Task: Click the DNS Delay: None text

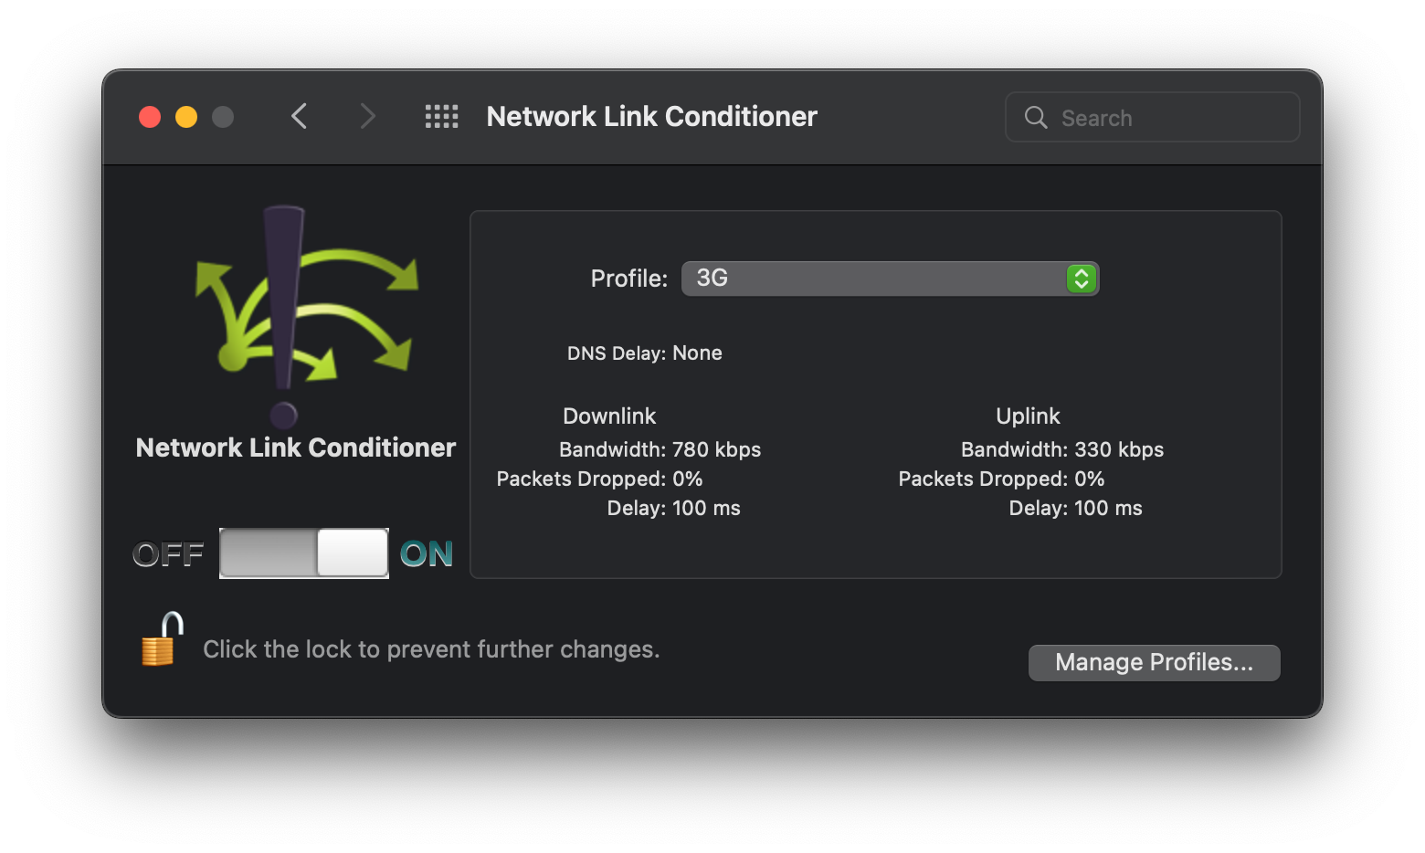Action: [x=645, y=353]
